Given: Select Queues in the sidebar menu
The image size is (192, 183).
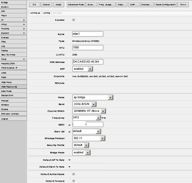Looking at the screenshot, I should (5, 38).
